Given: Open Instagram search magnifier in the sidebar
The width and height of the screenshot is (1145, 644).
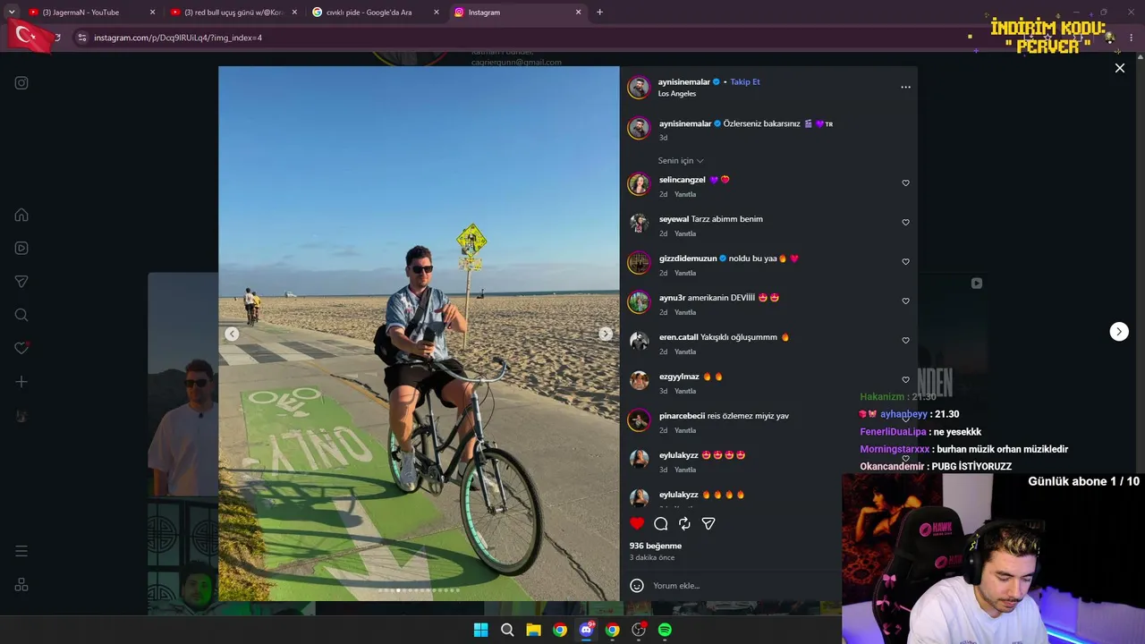Looking at the screenshot, I should (x=21, y=315).
